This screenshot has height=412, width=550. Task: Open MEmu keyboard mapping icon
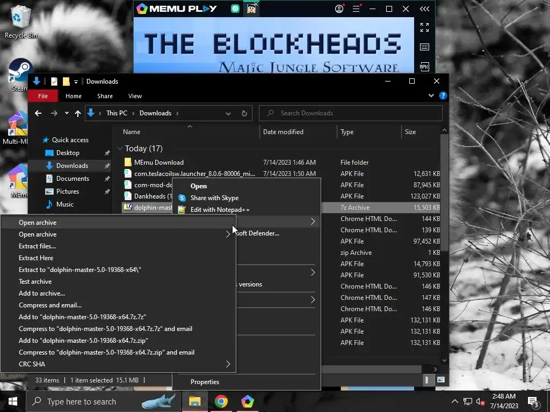[x=424, y=47]
